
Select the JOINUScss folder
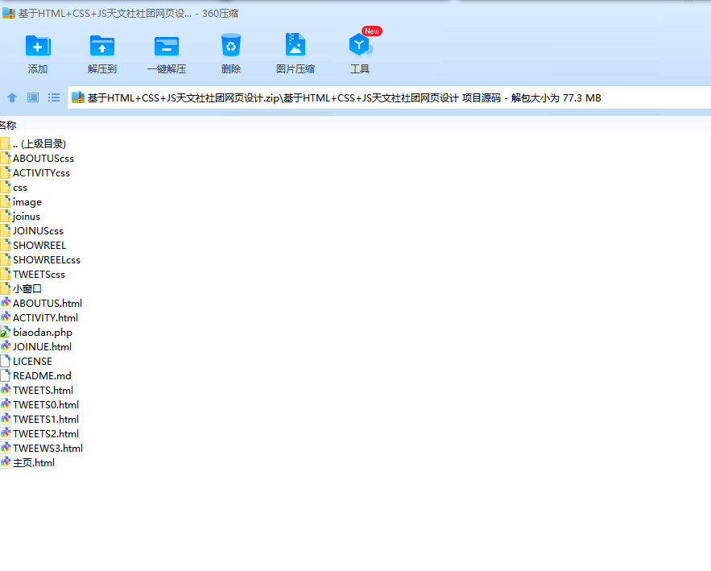pyautogui.click(x=32, y=231)
